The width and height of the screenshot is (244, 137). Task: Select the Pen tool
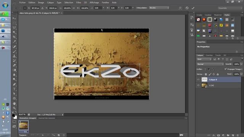click(14, 84)
